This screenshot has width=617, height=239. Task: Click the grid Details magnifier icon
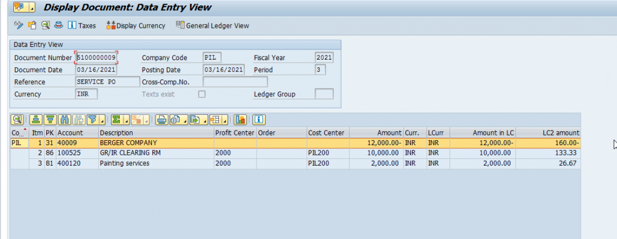click(17, 119)
